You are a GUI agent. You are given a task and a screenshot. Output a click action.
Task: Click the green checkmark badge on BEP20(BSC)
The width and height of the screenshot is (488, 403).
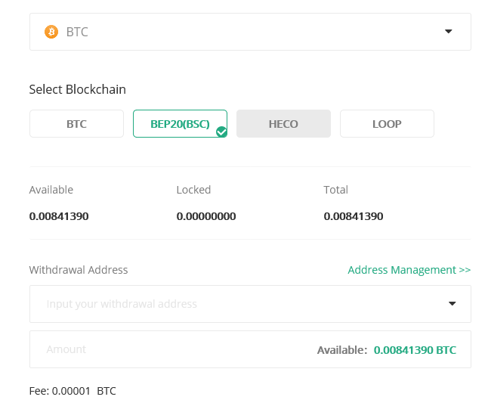(x=221, y=132)
